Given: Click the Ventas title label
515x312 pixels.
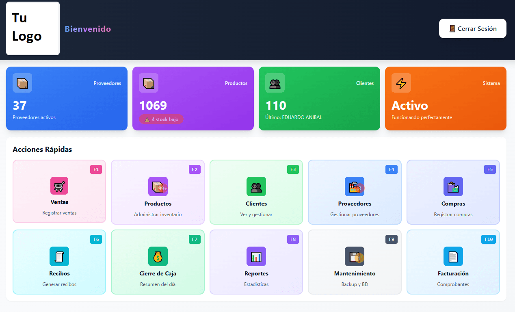Looking at the screenshot, I should pyautogui.click(x=59, y=202).
